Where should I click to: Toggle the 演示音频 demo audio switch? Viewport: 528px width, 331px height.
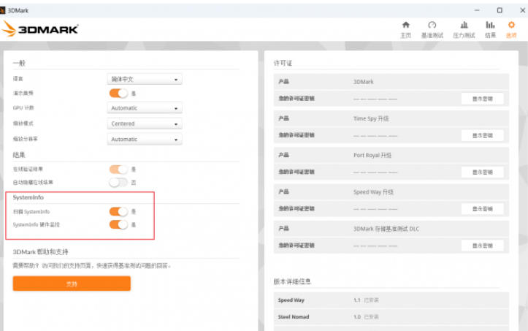(x=118, y=93)
